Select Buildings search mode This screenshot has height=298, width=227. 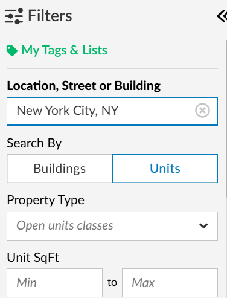pos(60,169)
